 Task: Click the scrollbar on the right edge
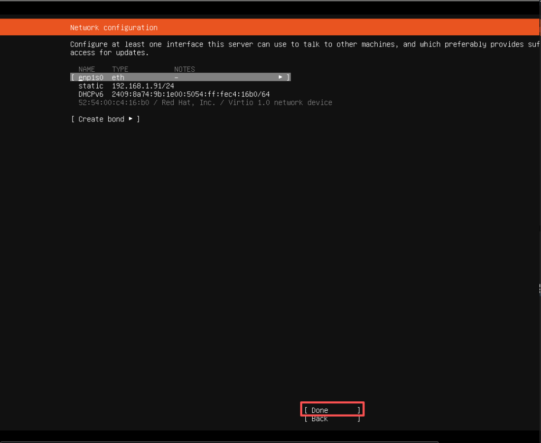point(539,289)
